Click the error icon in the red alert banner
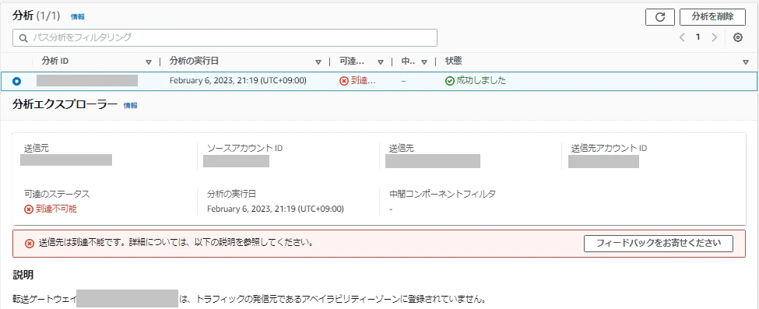 click(30, 243)
